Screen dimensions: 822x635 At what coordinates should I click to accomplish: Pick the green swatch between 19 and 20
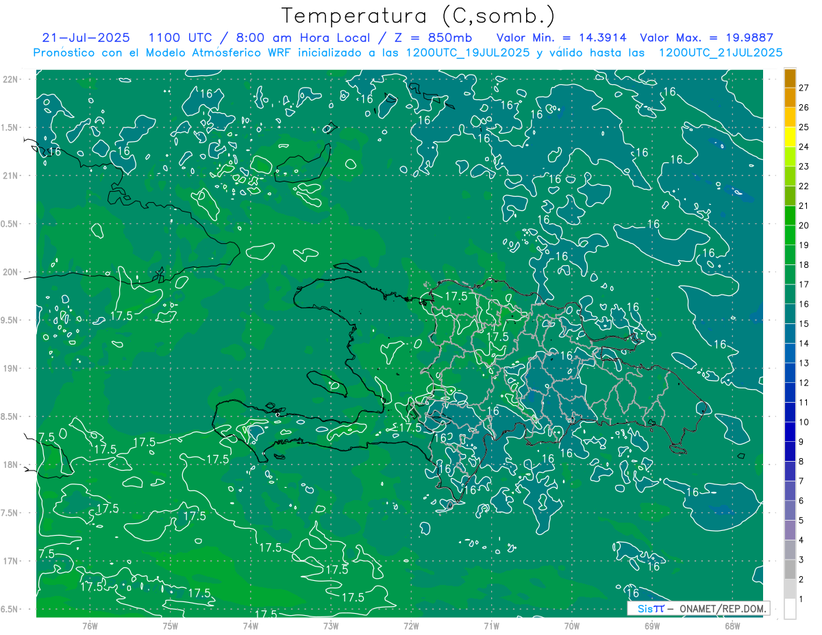(x=790, y=234)
